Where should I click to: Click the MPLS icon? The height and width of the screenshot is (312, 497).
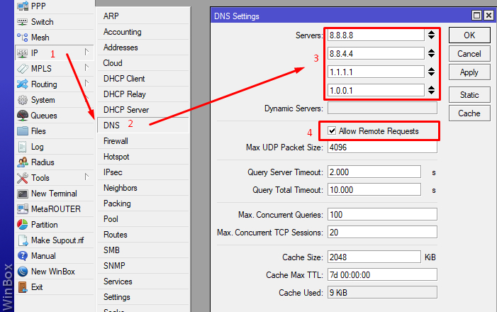[23, 69]
